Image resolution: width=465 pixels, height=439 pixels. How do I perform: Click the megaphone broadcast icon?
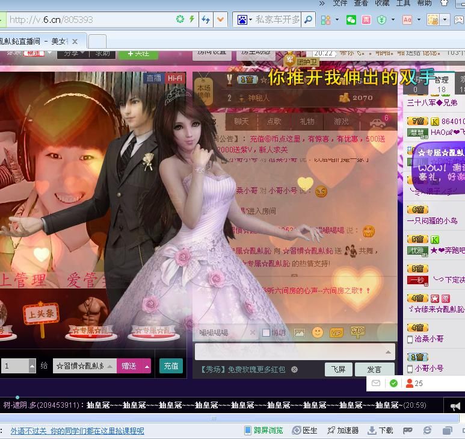pyautogui.click(x=455, y=406)
